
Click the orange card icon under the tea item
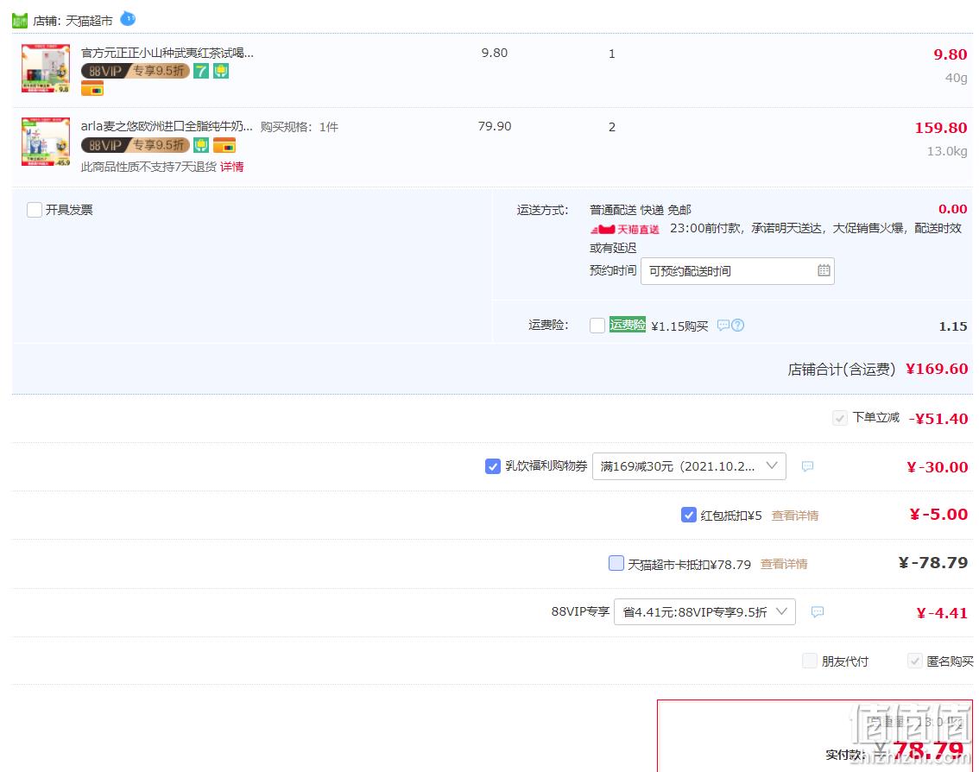[x=92, y=89]
